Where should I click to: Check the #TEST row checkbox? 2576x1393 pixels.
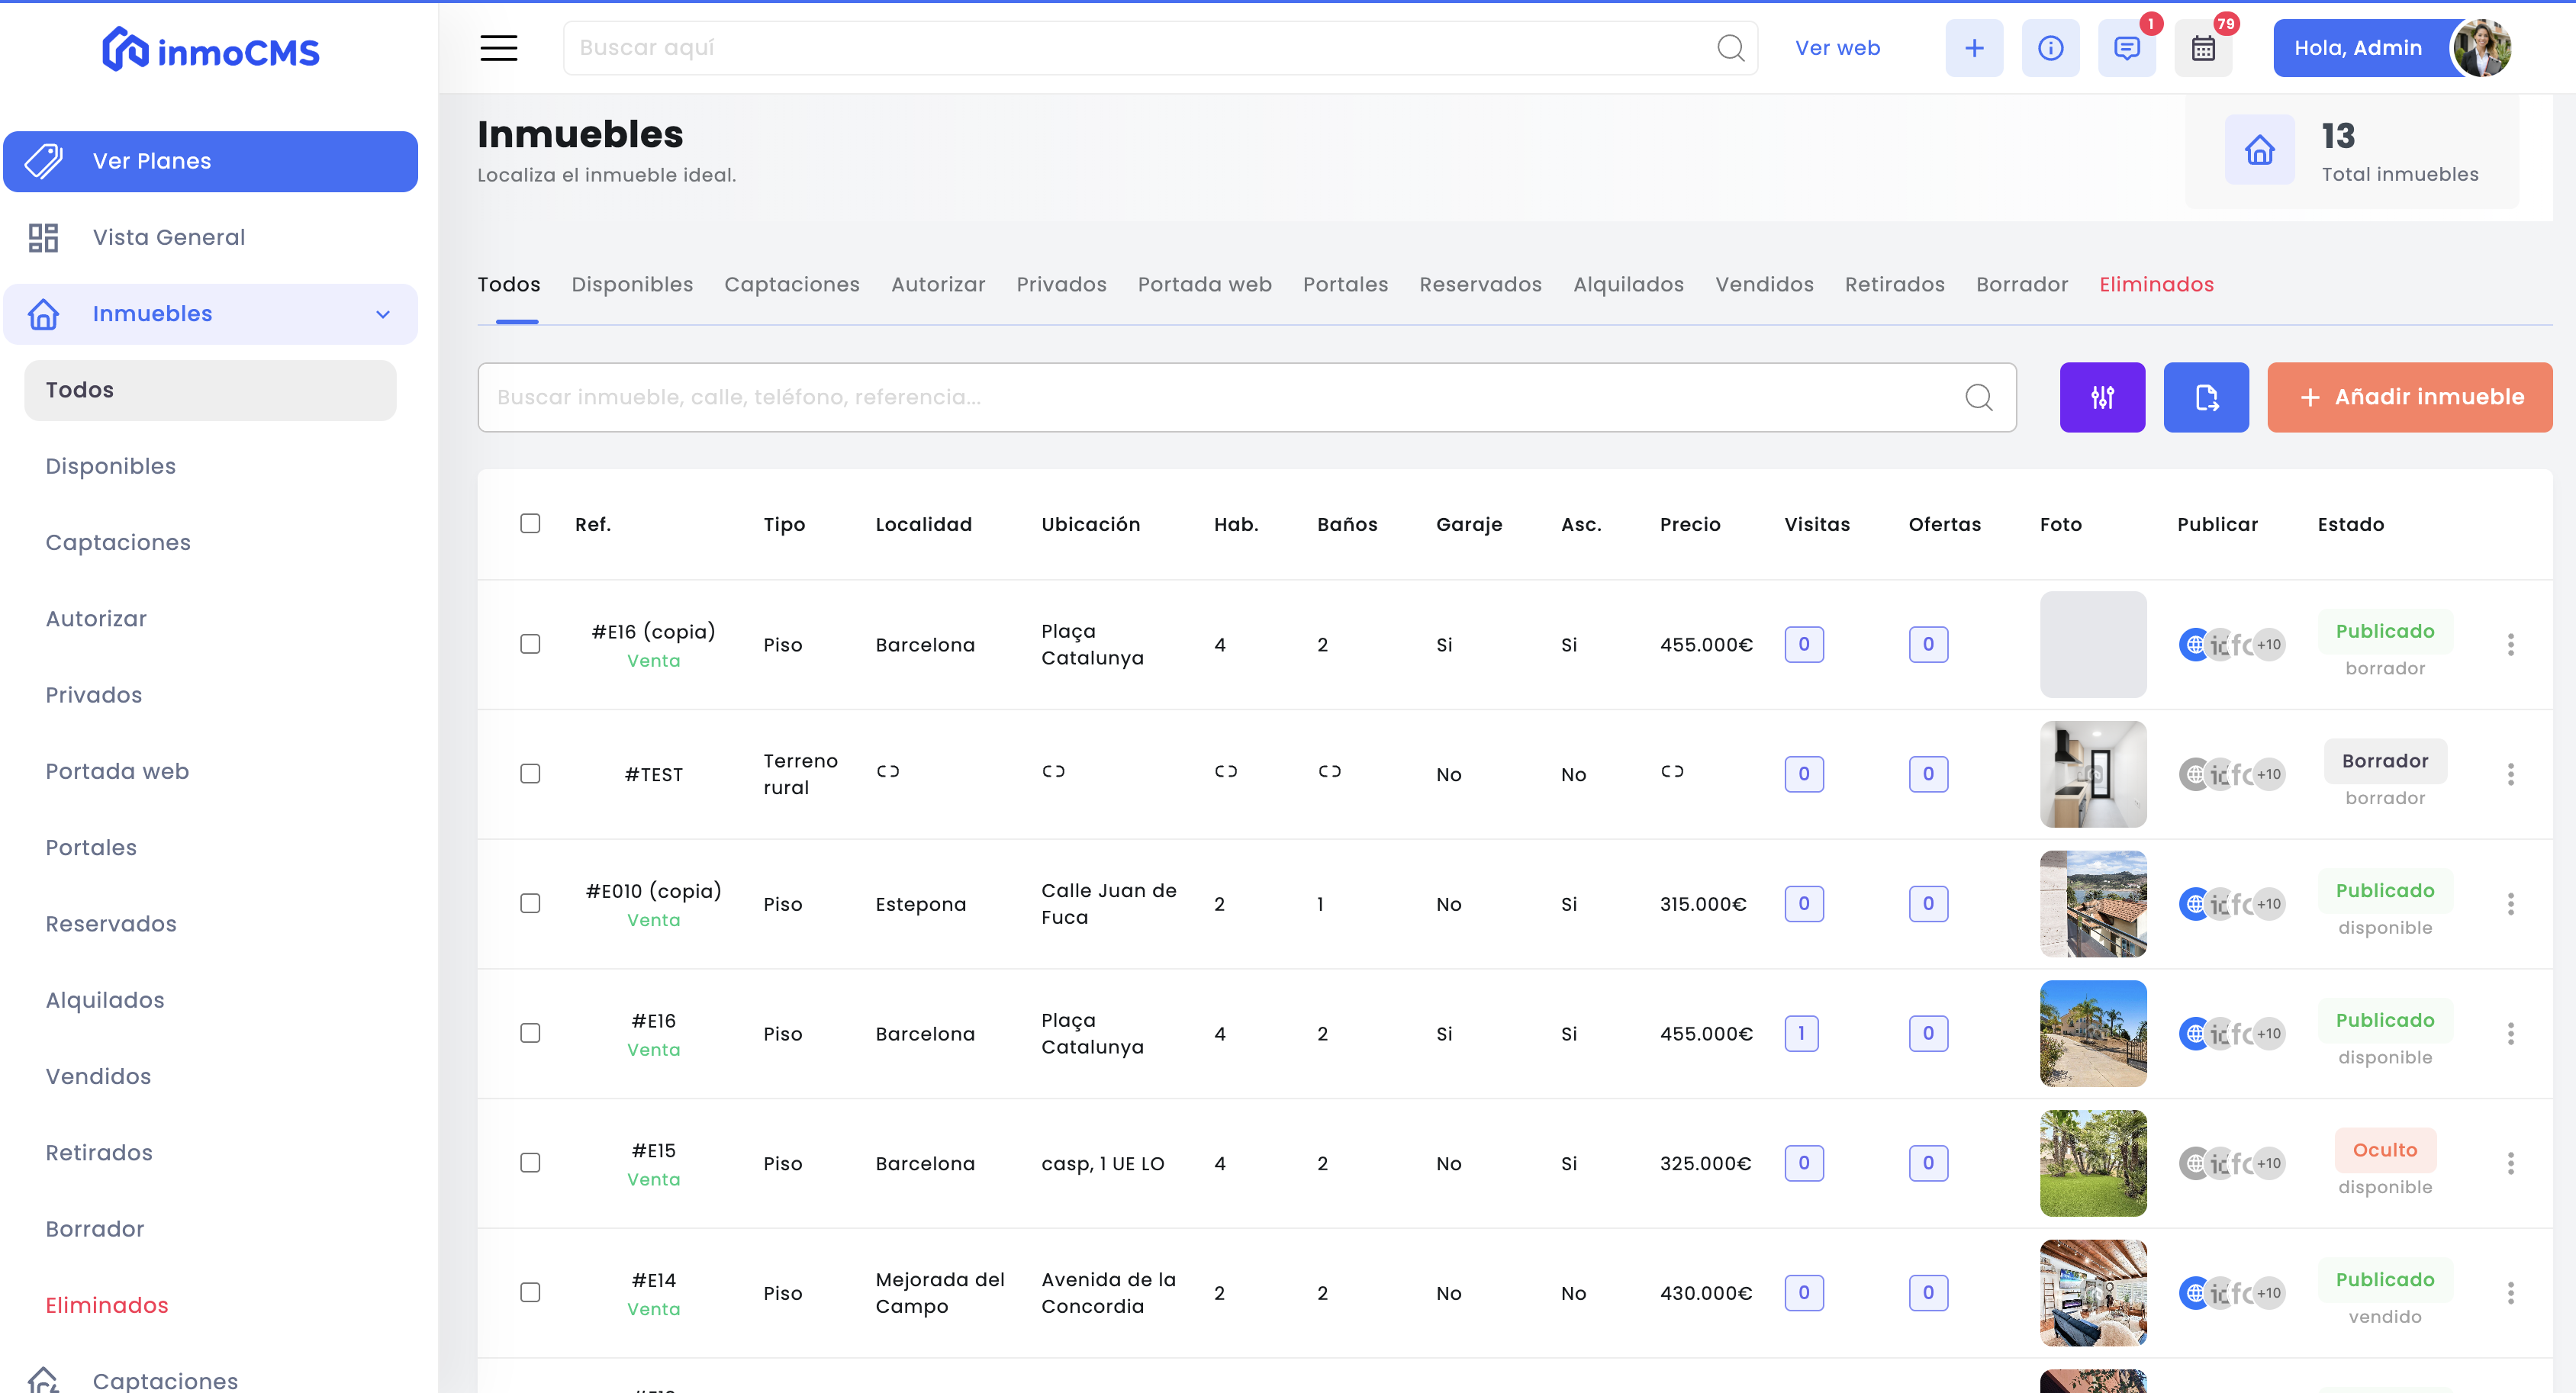coord(530,774)
